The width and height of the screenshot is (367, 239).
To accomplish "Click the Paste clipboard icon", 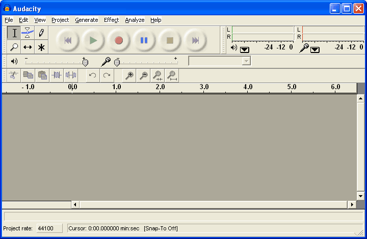I will tap(42, 75).
